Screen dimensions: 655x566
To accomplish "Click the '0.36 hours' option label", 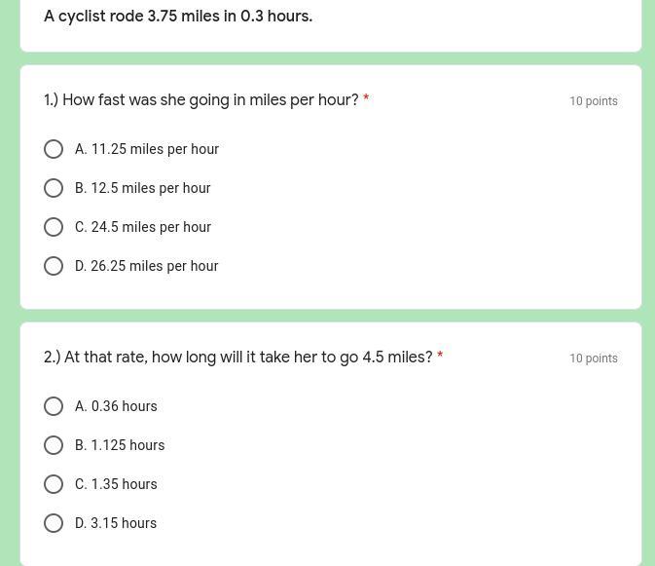I will coord(124,406).
